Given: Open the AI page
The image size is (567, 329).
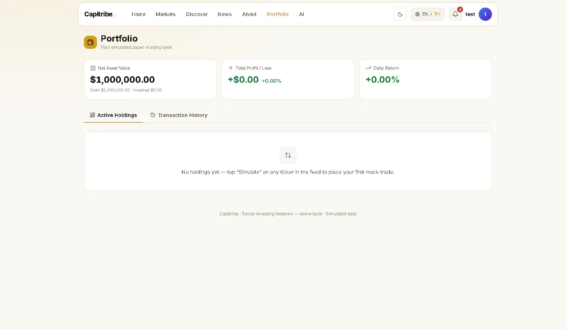Looking at the screenshot, I should pos(302,14).
